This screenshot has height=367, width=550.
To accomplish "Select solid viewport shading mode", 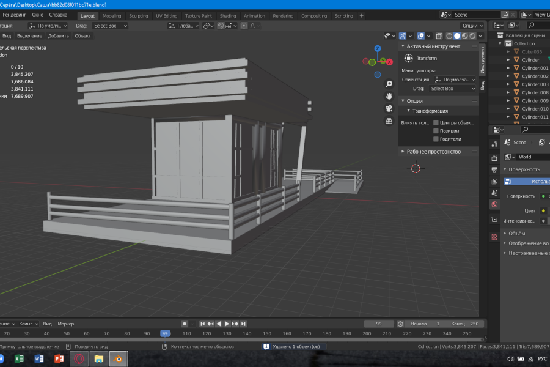I will 457,36.
